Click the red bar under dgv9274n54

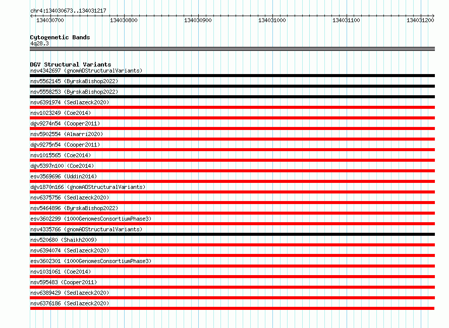click(x=232, y=128)
